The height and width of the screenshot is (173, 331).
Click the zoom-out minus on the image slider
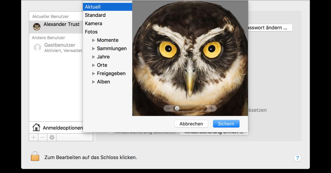[x=169, y=108]
